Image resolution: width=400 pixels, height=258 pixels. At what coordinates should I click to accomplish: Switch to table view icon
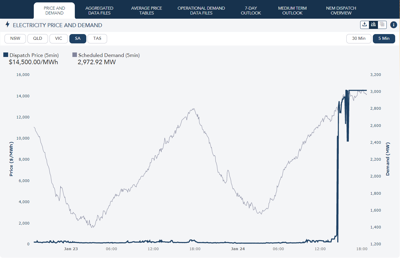click(x=382, y=25)
